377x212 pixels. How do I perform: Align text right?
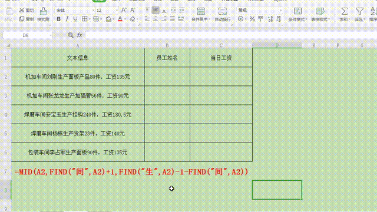pos(164,19)
